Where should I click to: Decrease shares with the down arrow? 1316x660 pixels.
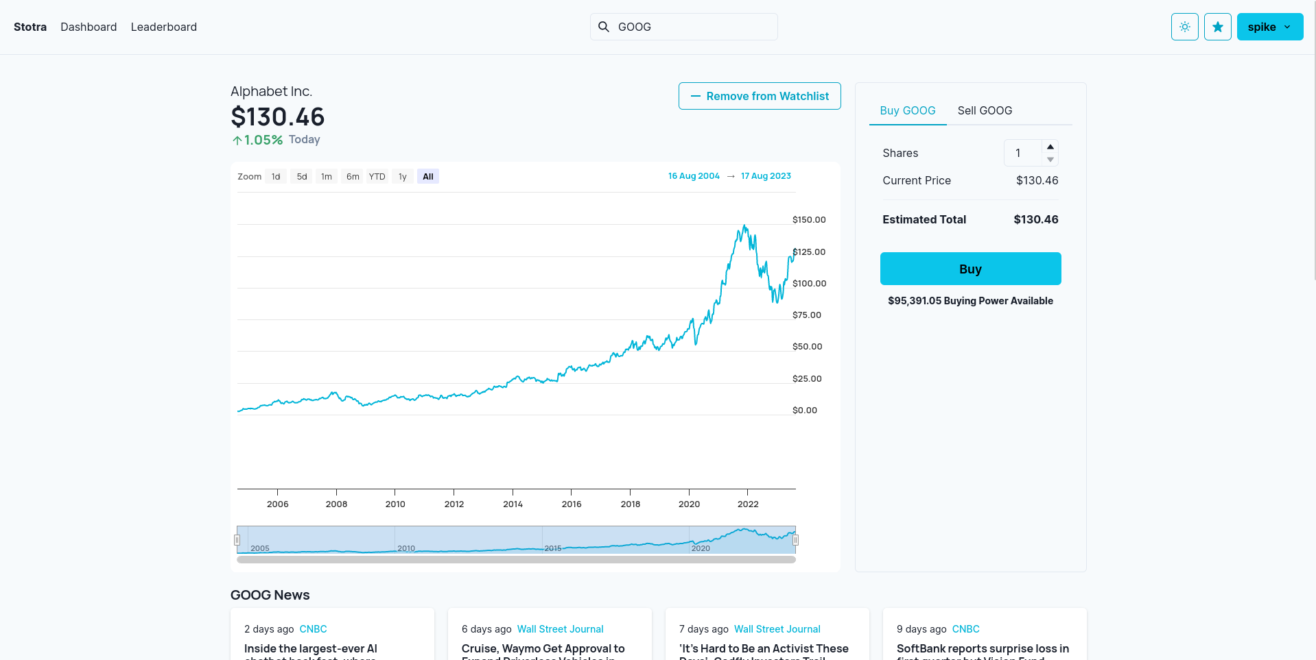pyautogui.click(x=1050, y=159)
